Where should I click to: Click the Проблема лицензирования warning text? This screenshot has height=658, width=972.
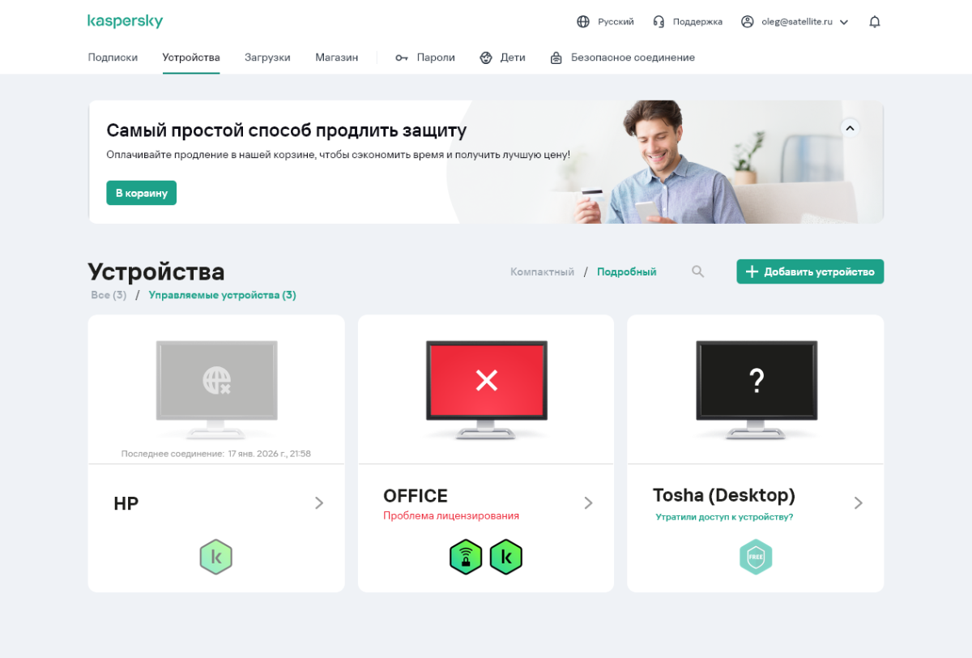tap(451, 516)
